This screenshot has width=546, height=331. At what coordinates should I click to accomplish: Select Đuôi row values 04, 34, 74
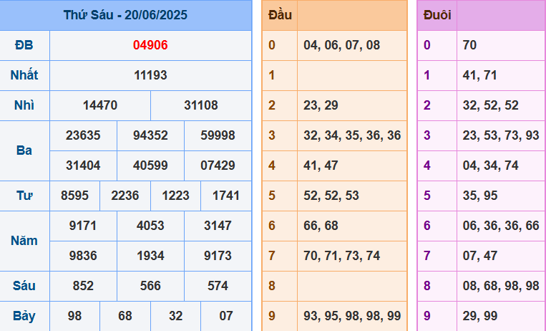pyautogui.click(x=490, y=165)
